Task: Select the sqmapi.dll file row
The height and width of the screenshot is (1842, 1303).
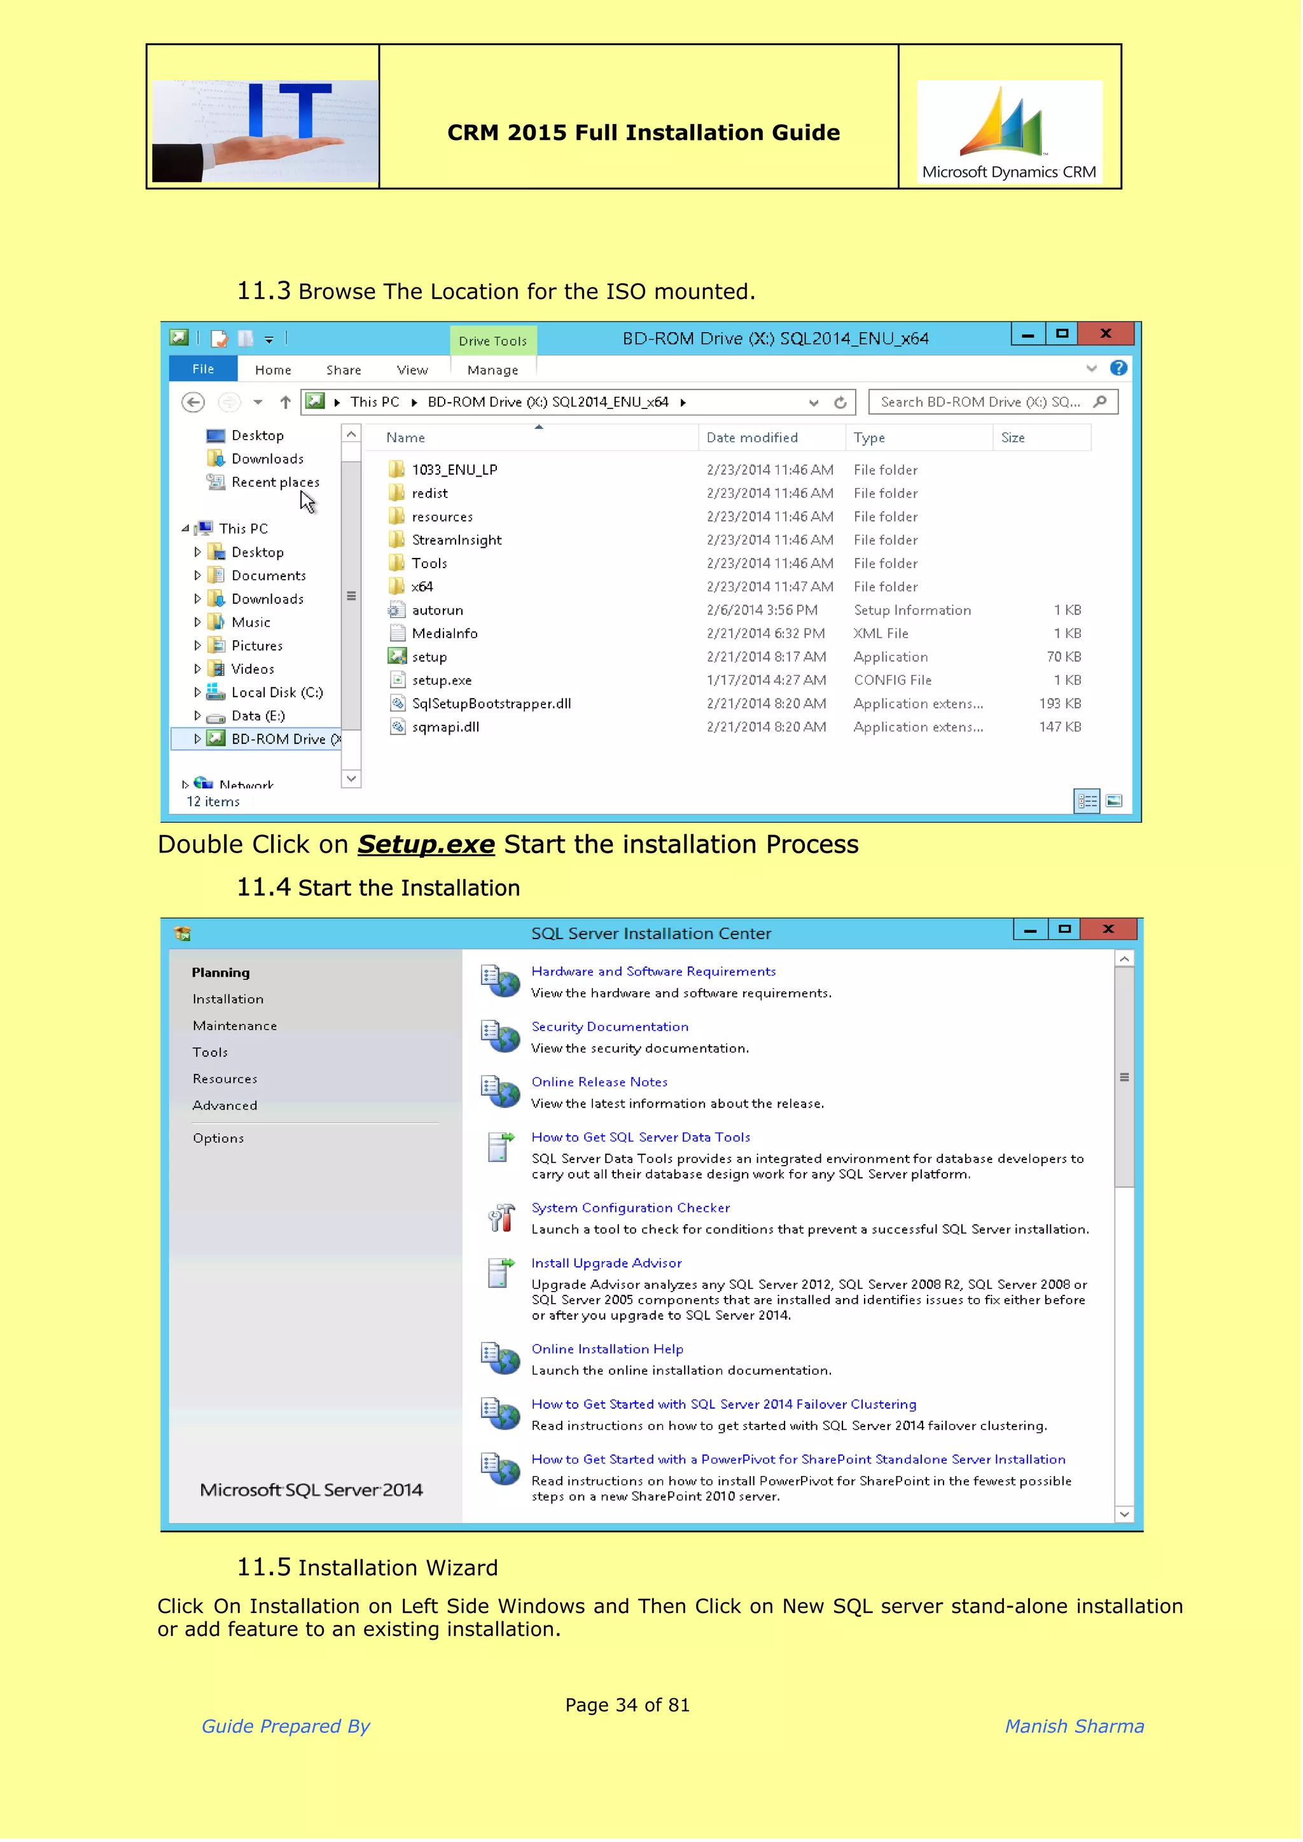Action: click(734, 727)
